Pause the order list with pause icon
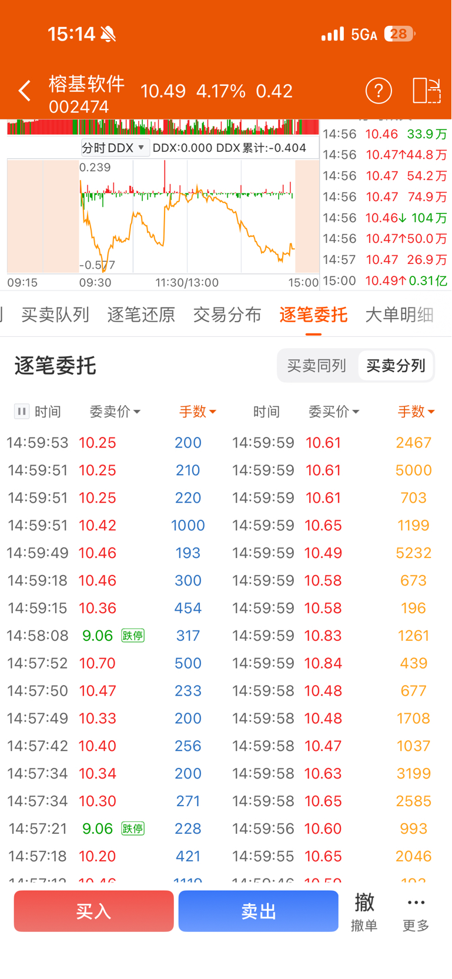The width and height of the screenshot is (452, 979). click(x=22, y=412)
